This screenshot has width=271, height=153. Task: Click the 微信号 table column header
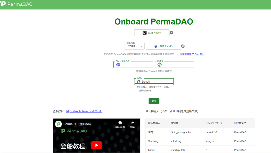(x=175, y=123)
